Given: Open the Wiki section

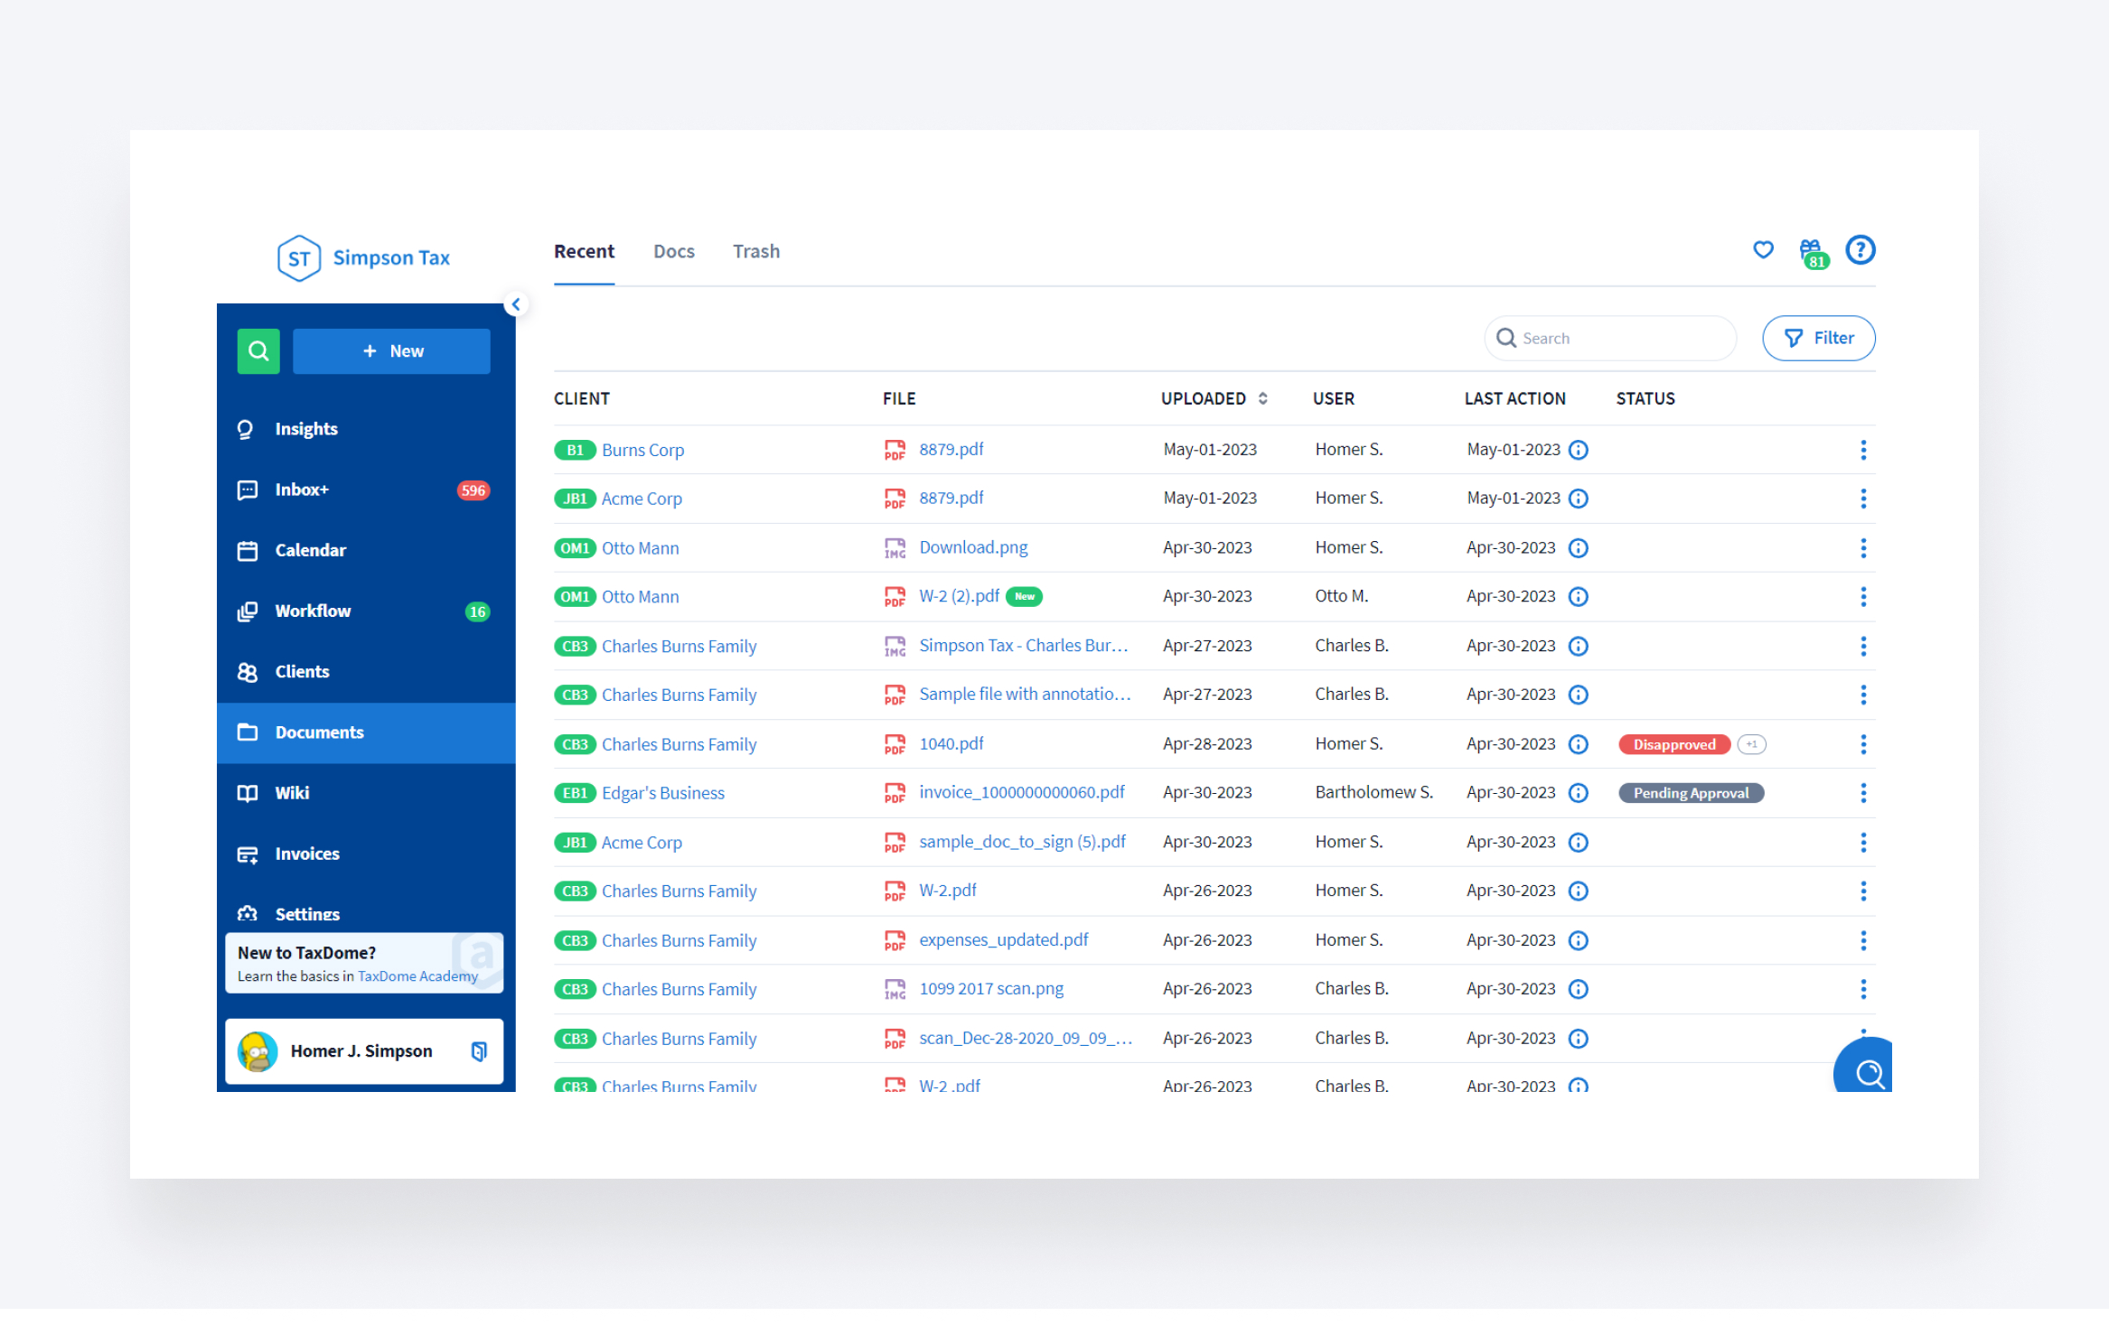Looking at the screenshot, I should (x=291, y=793).
